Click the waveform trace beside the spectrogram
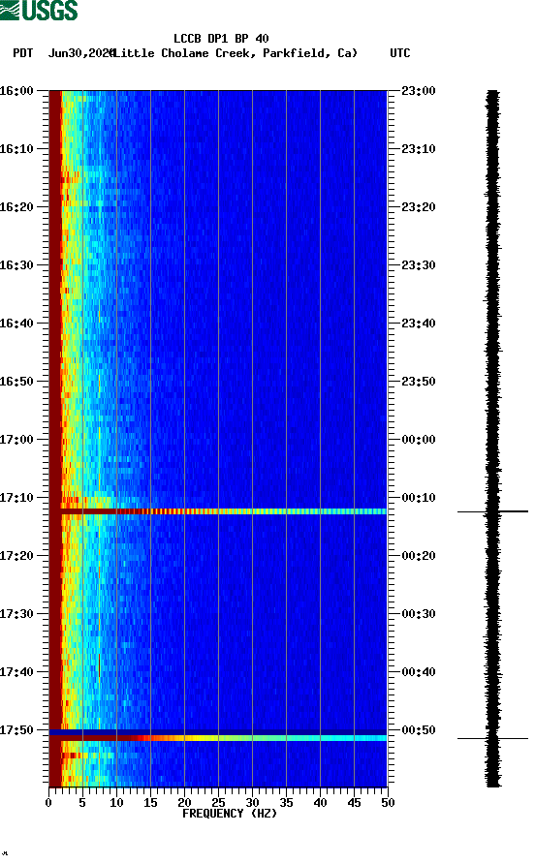The height and width of the screenshot is (864, 535). click(x=493, y=439)
